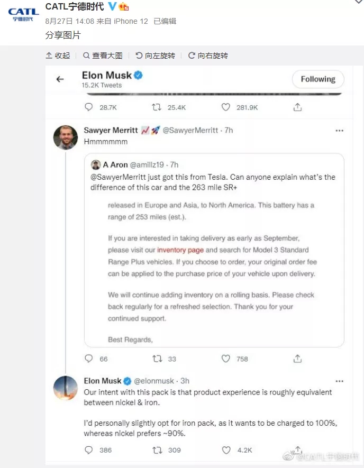Click reply icon with 386 comments
The height and width of the screenshot is (468, 364).
(x=89, y=450)
